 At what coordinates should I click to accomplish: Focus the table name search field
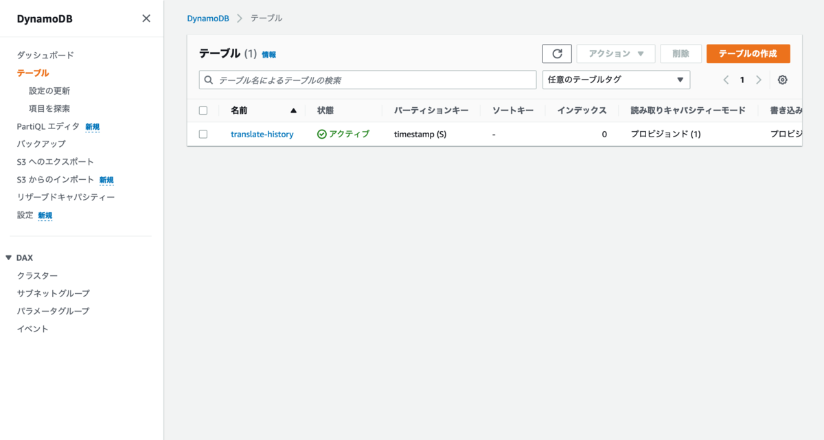click(x=367, y=80)
